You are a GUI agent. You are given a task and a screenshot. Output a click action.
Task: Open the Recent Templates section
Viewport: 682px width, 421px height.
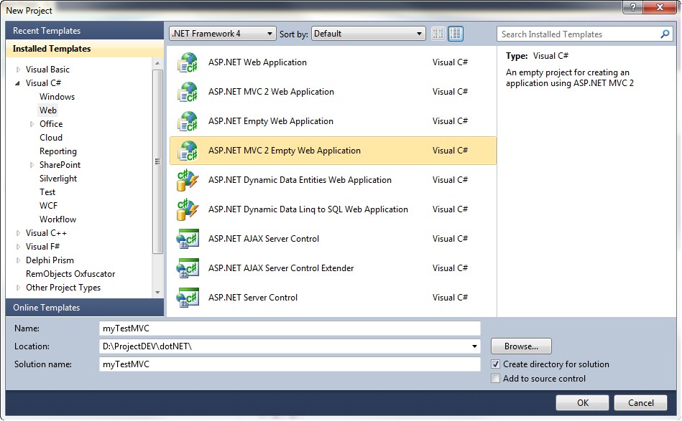(x=45, y=31)
